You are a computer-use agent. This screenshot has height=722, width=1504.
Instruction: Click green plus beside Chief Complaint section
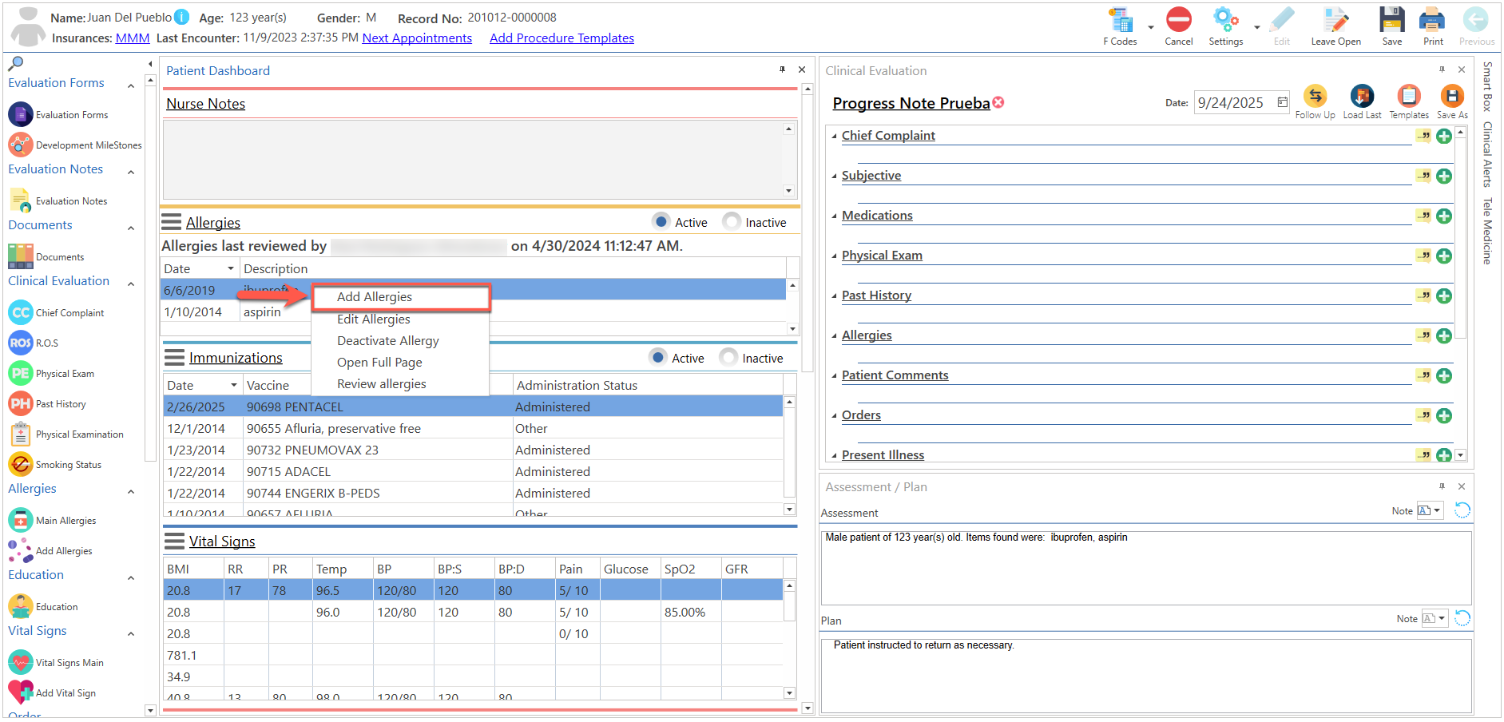(x=1444, y=137)
